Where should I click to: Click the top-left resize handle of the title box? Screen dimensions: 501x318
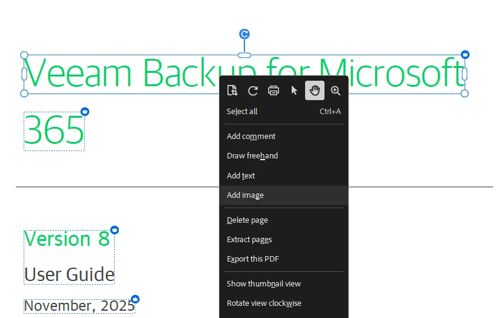(x=24, y=55)
